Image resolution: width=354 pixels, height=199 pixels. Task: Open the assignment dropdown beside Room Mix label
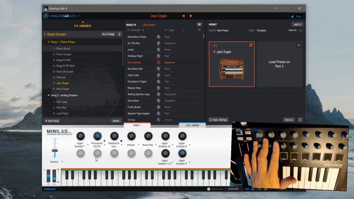pos(155,145)
